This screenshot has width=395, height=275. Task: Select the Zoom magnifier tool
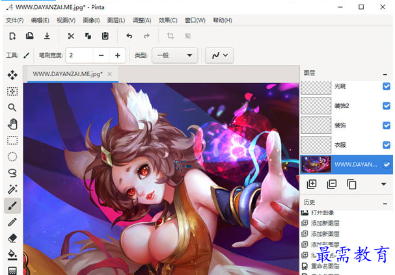coord(12,107)
